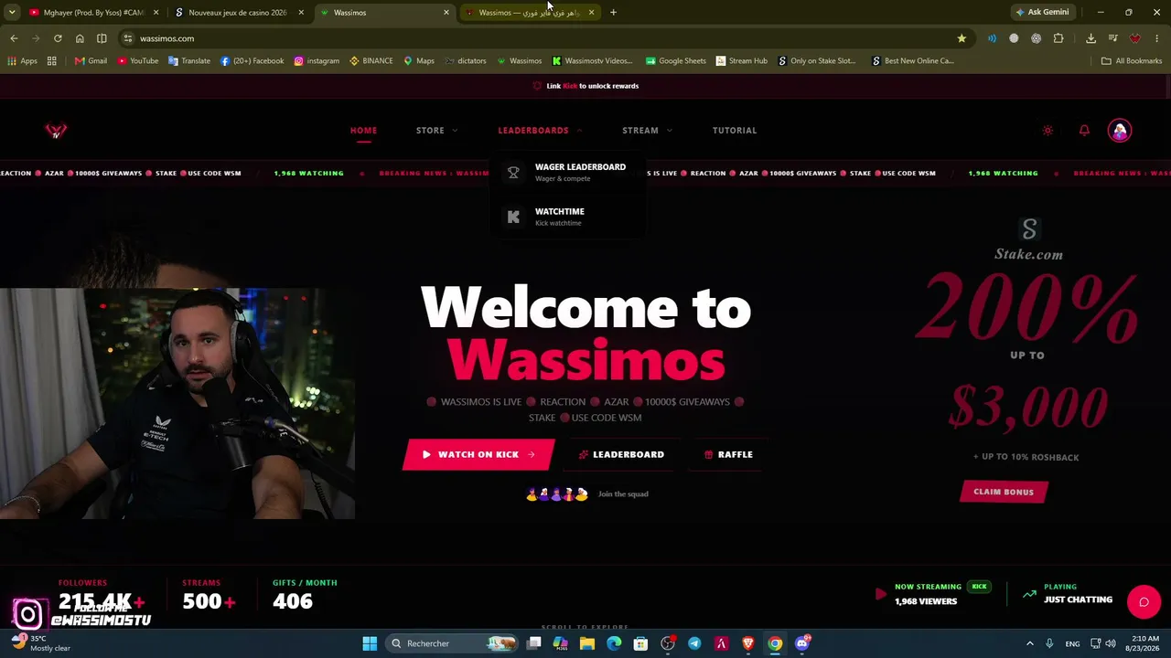Open the red chat bubble widget
Screen dimensions: 1171x658
point(1144,602)
